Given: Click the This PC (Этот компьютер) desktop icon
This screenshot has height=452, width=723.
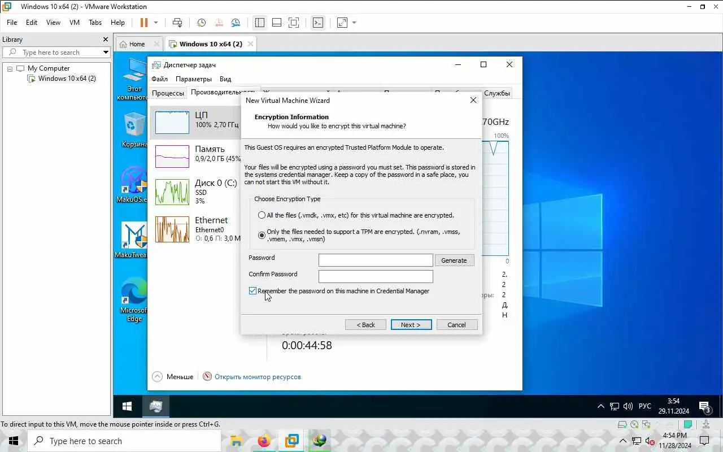Looking at the screenshot, I should (x=134, y=80).
